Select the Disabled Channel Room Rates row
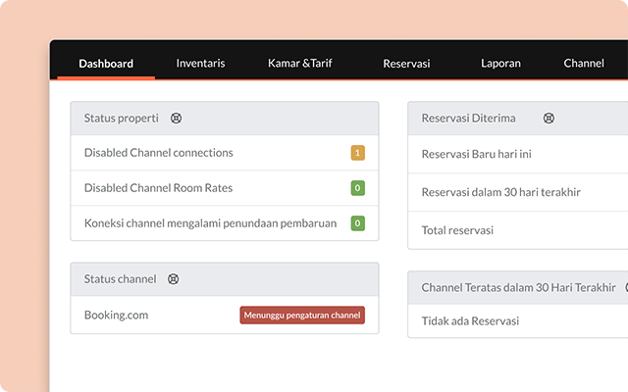The width and height of the screenshot is (628, 392). point(159,188)
